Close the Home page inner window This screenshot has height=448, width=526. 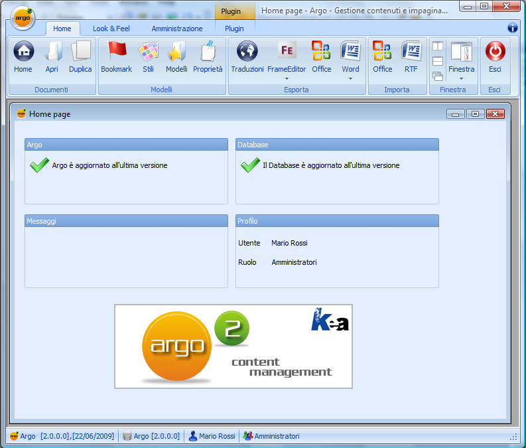click(x=495, y=114)
